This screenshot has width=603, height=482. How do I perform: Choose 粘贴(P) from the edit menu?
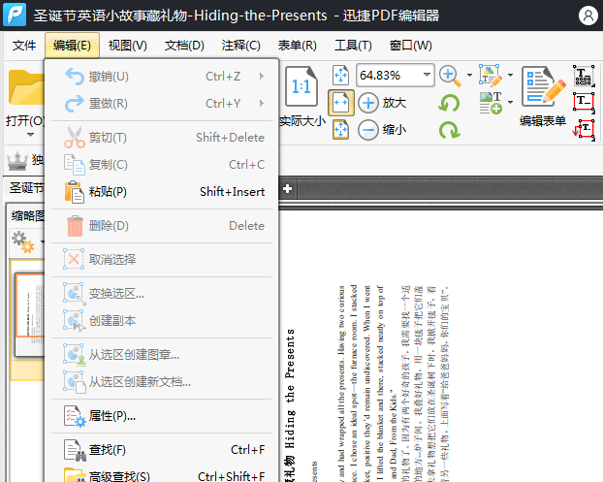(x=162, y=192)
